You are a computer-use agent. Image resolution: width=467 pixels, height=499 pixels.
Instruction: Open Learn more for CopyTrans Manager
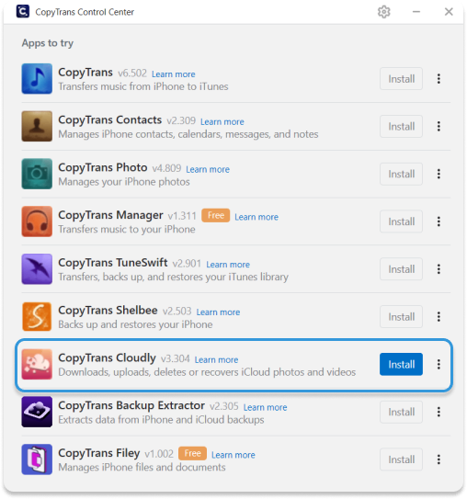click(x=256, y=217)
